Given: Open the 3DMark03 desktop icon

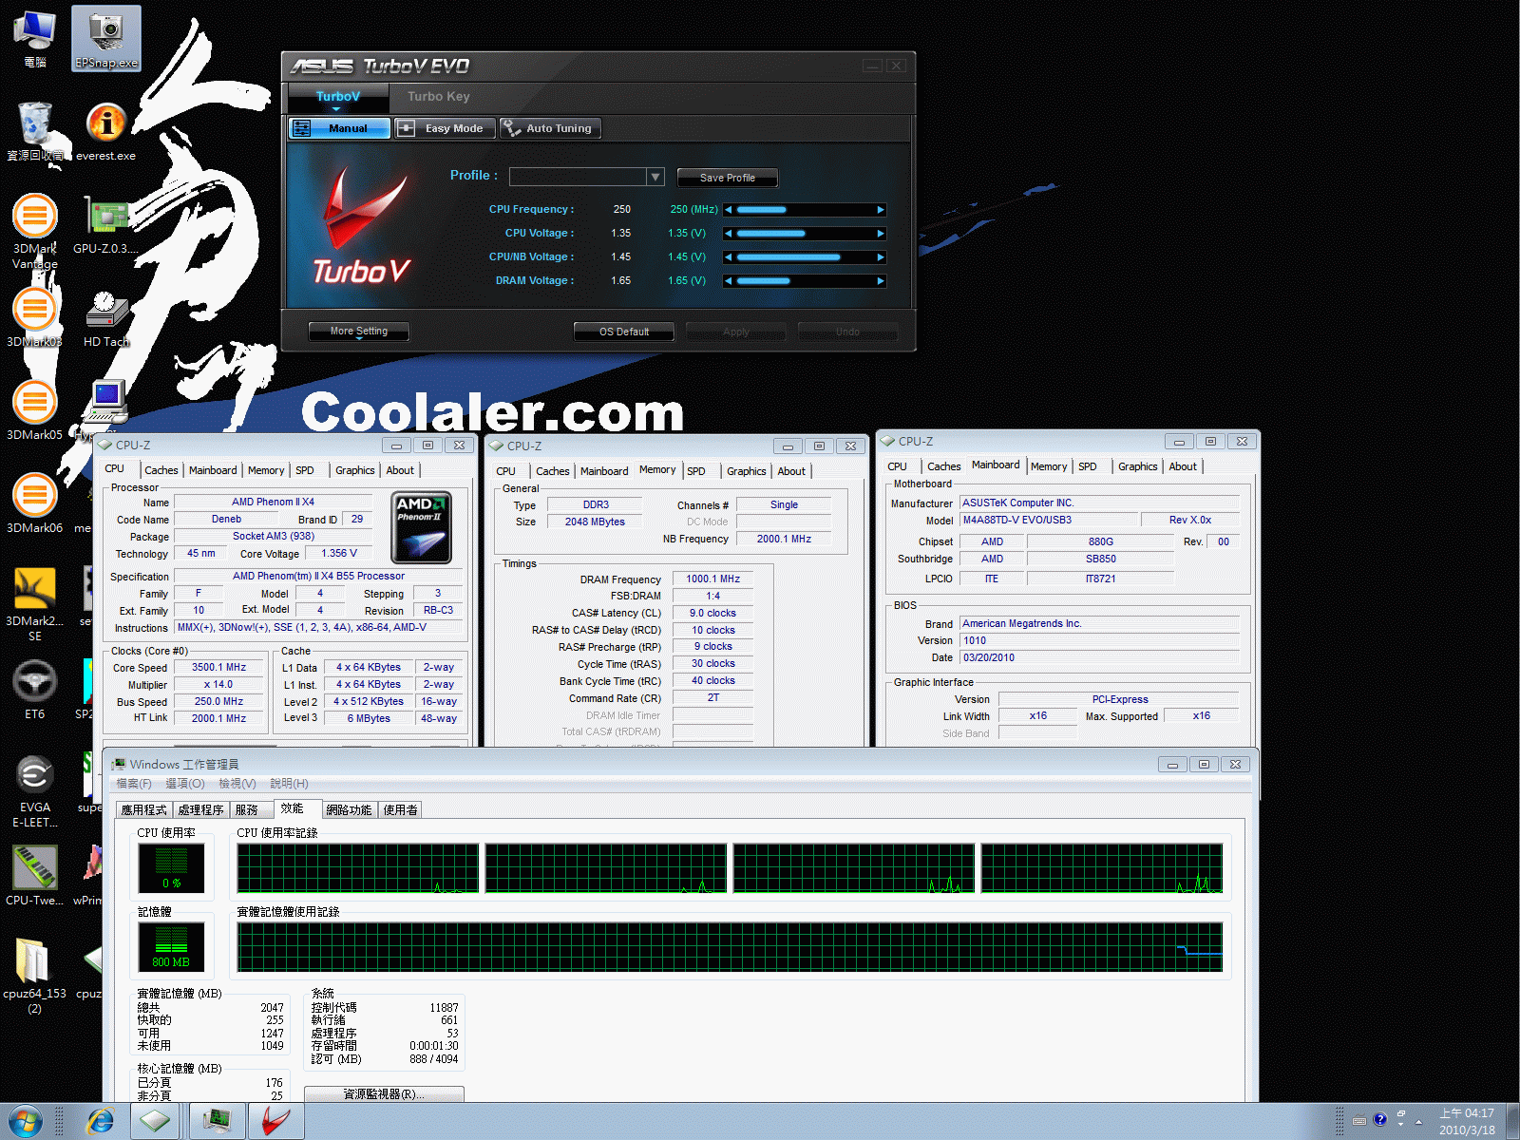Looking at the screenshot, I should click(35, 318).
